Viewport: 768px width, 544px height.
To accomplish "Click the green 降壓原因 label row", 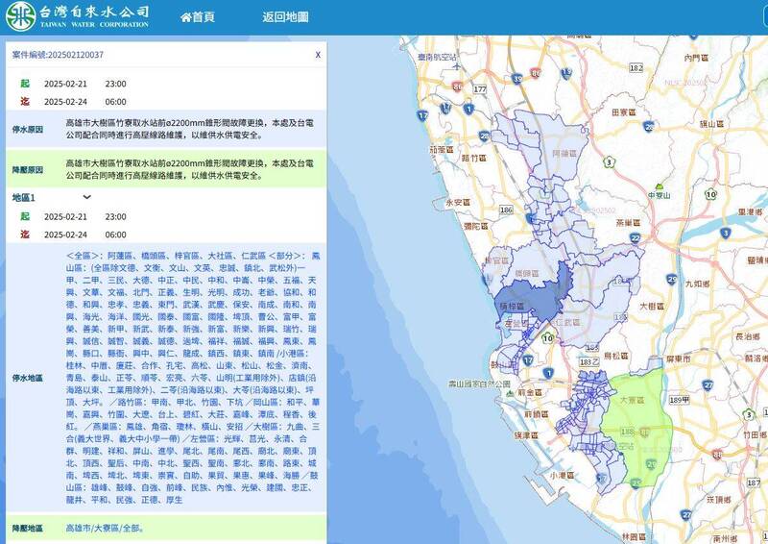I will (27, 168).
